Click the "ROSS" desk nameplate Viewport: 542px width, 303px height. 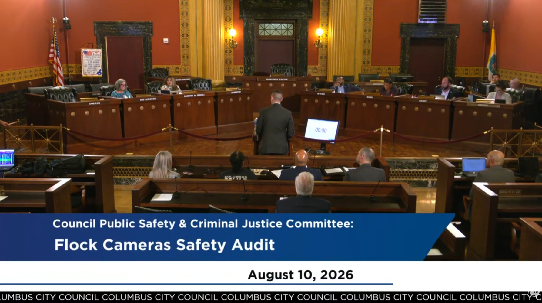(x=370, y=97)
